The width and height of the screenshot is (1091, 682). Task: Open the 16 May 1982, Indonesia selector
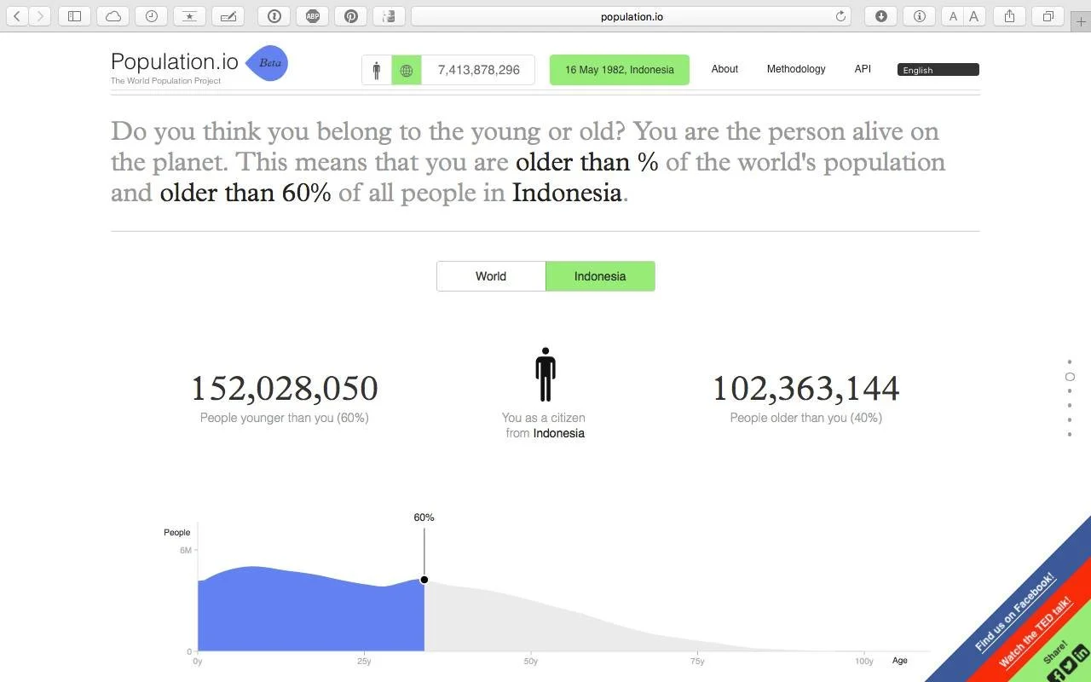tap(619, 70)
